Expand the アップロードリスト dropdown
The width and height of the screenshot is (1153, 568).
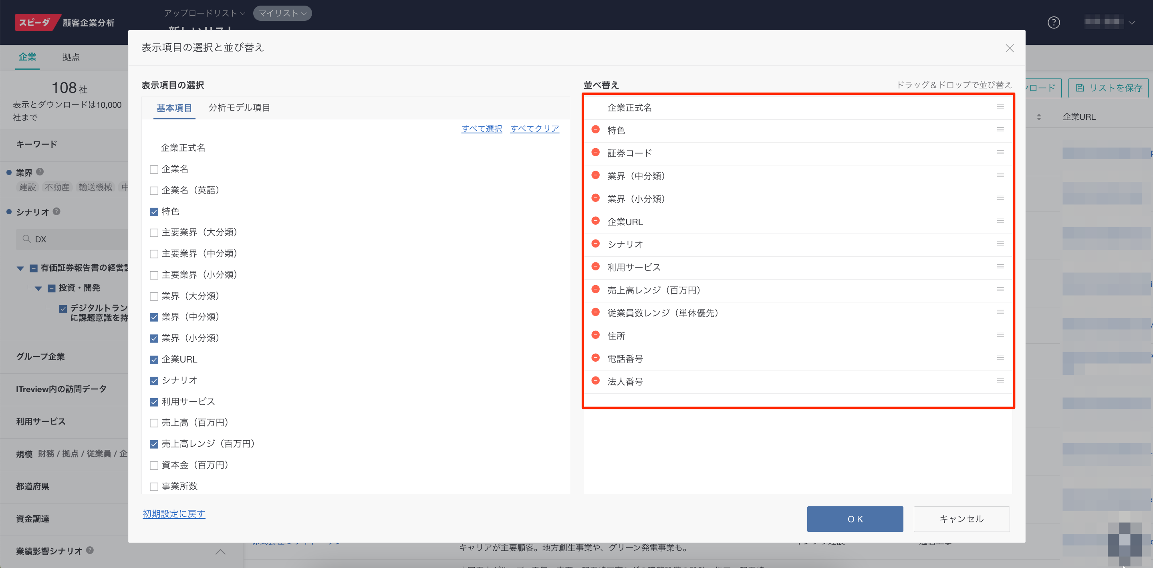click(x=205, y=14)
